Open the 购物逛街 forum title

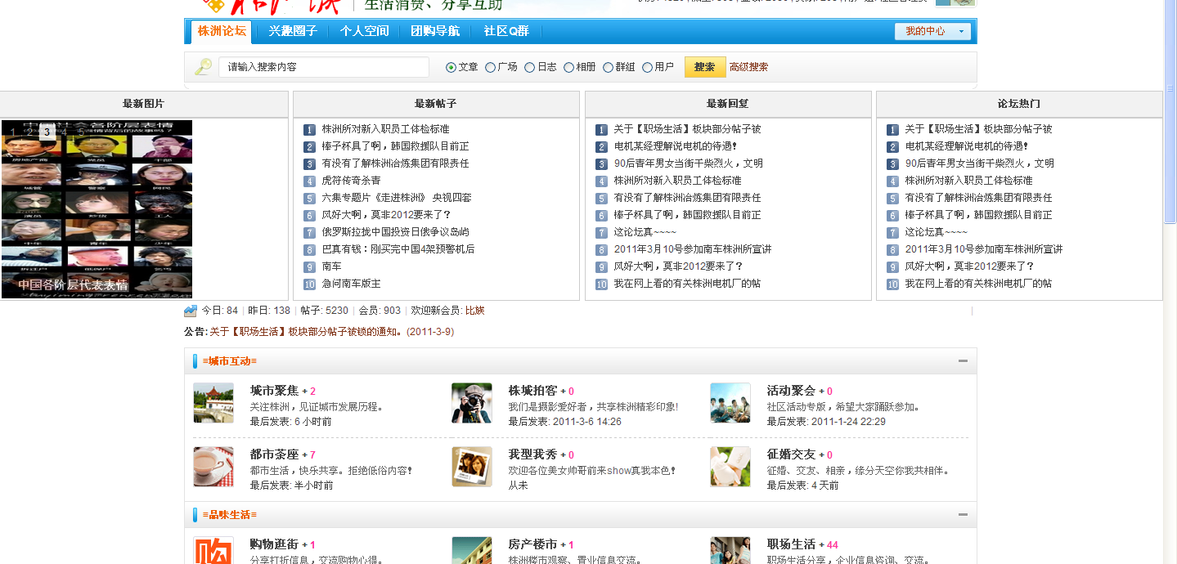tap(275, 544)
